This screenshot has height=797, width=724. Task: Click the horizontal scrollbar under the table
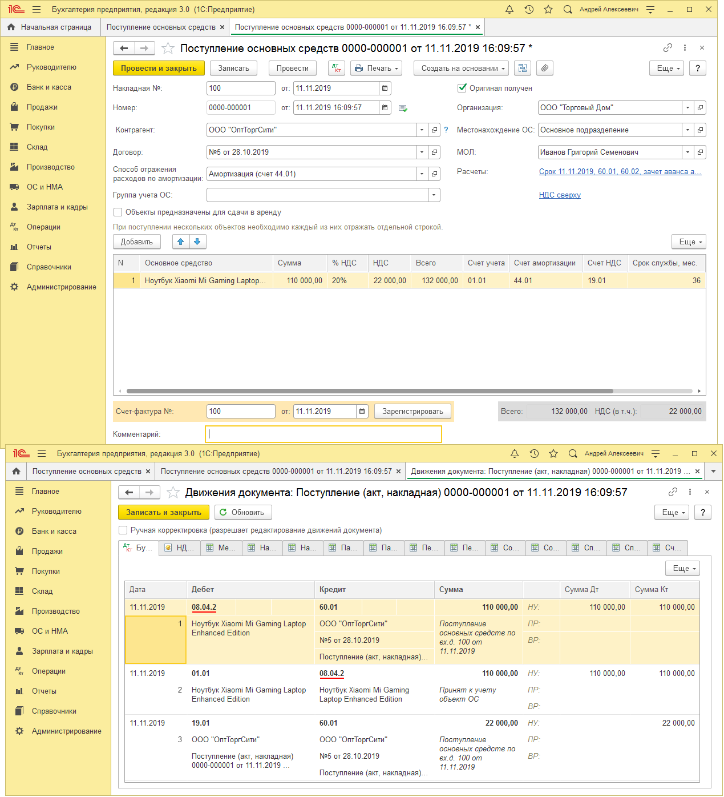pyautogui.click(x=370, y=391)
